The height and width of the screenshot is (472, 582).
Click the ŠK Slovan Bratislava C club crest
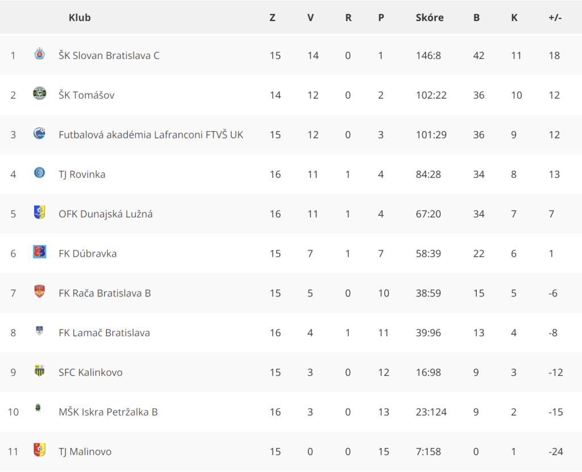pos(39,54)
